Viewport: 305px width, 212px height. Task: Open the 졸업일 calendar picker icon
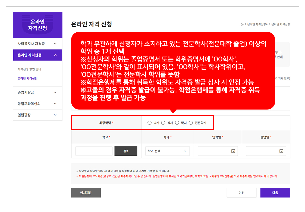[281, 151]
